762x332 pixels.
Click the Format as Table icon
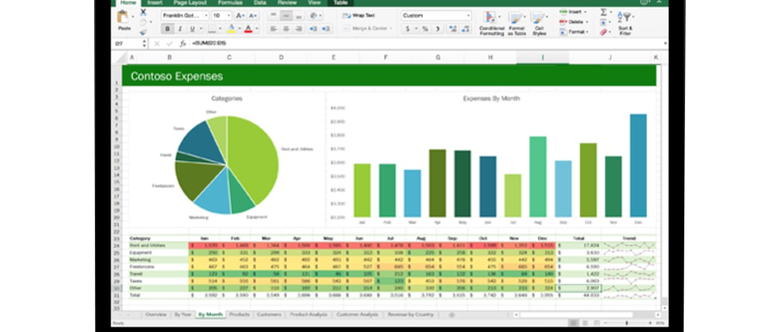(517, 22)
